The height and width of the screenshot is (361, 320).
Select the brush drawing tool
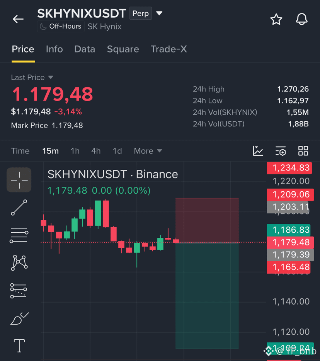coord(19,318)
